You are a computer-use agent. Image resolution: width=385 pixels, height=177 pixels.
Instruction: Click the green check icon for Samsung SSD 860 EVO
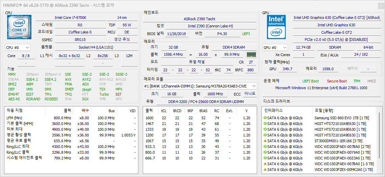(265, 118)
